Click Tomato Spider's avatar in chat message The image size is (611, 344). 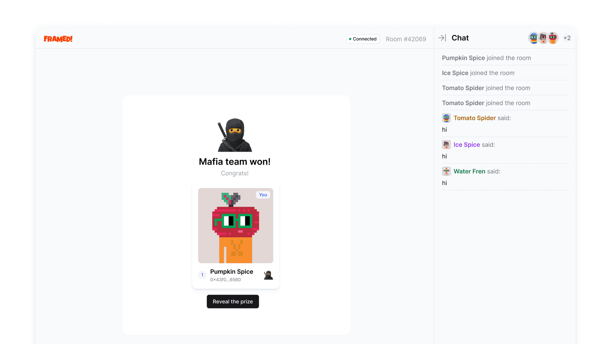click(446, 118)
